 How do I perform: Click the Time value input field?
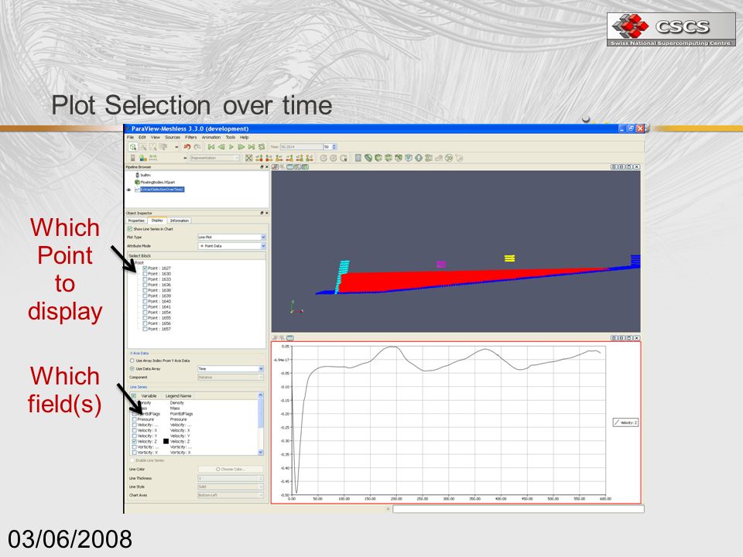pos(301,147)
